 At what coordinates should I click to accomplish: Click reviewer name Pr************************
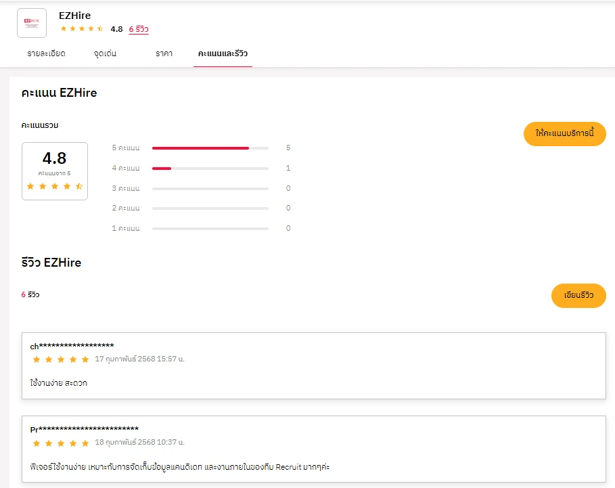pos(85,429)
